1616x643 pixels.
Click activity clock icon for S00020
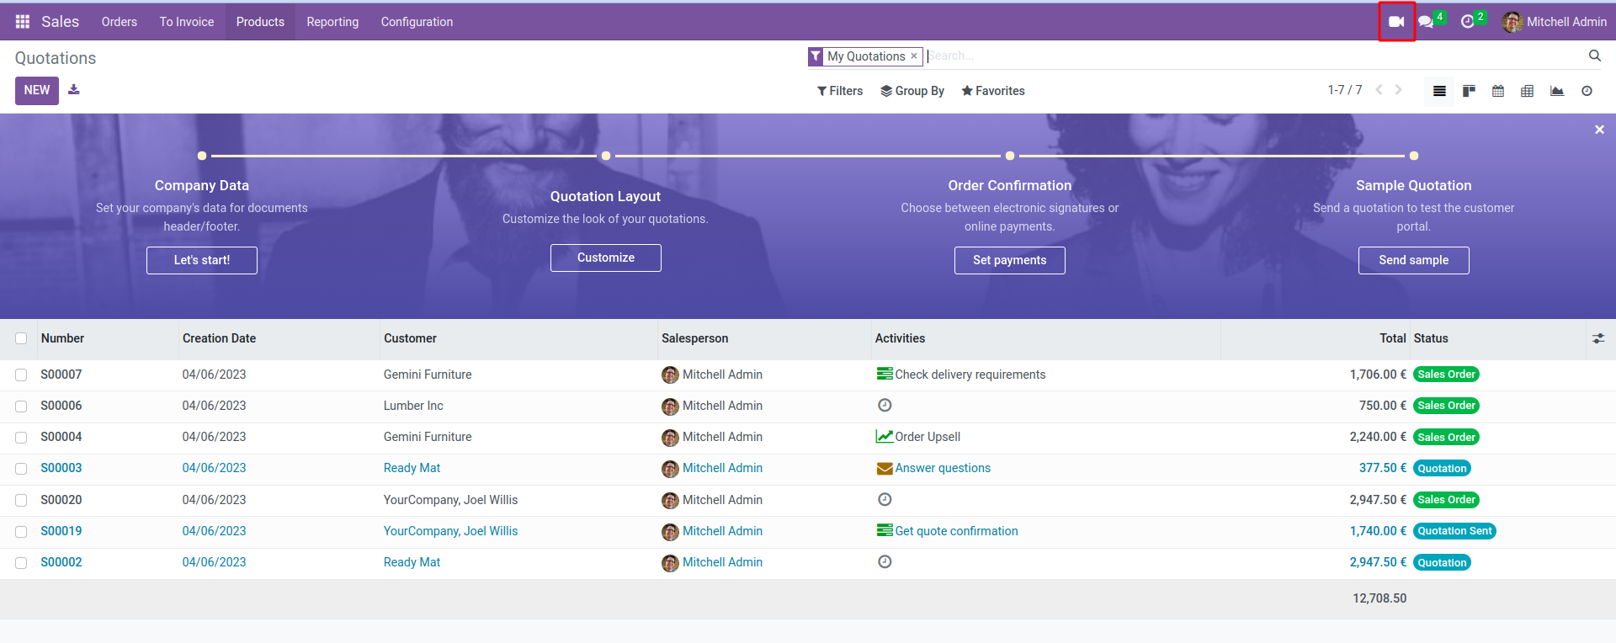885,500
